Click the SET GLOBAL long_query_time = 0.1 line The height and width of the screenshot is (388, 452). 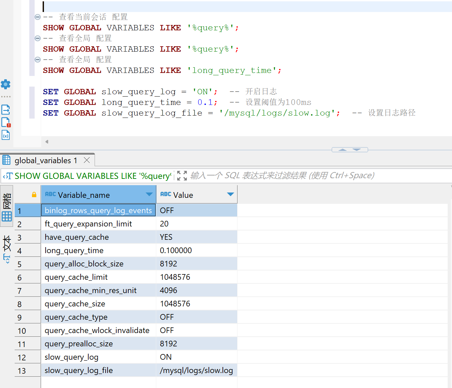click(130, 102)
